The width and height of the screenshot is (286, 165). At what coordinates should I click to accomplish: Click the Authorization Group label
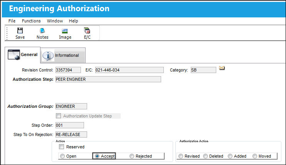30,106
